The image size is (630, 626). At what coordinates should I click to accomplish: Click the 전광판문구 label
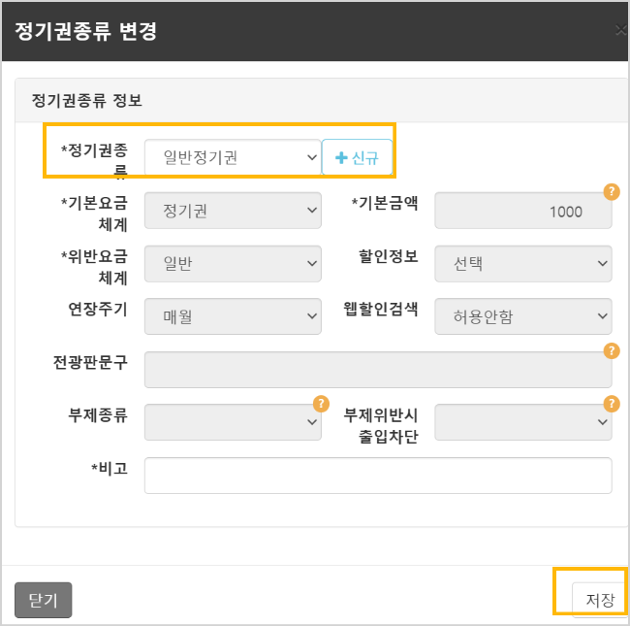(x=90, y=362)
